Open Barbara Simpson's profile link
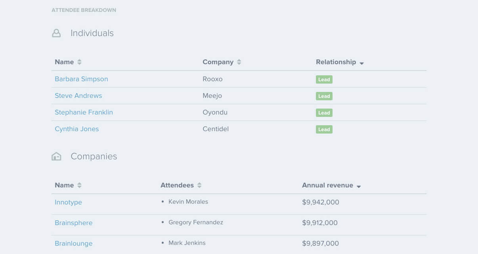The image size is (478, 254). click(81, 79)
